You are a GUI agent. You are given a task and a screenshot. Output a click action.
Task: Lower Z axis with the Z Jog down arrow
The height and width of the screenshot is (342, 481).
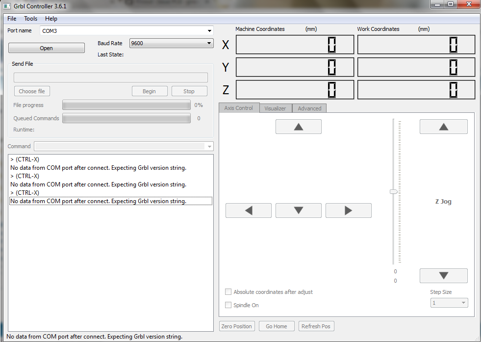pyautogui.click(x=444, y=276)
